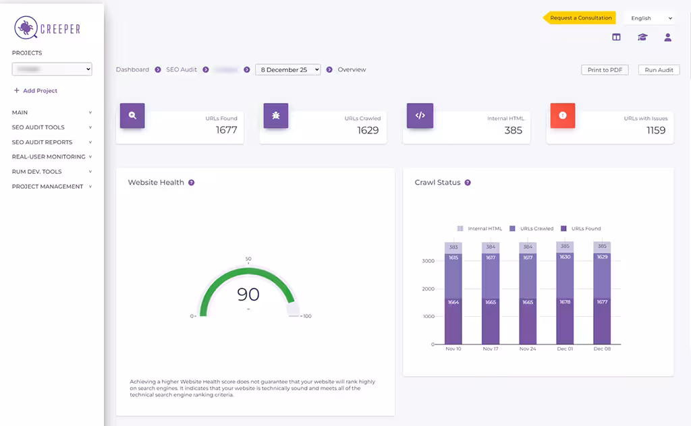
Task: Open the dashboard layout icon in top bar
Action: [x=616, y=37]
